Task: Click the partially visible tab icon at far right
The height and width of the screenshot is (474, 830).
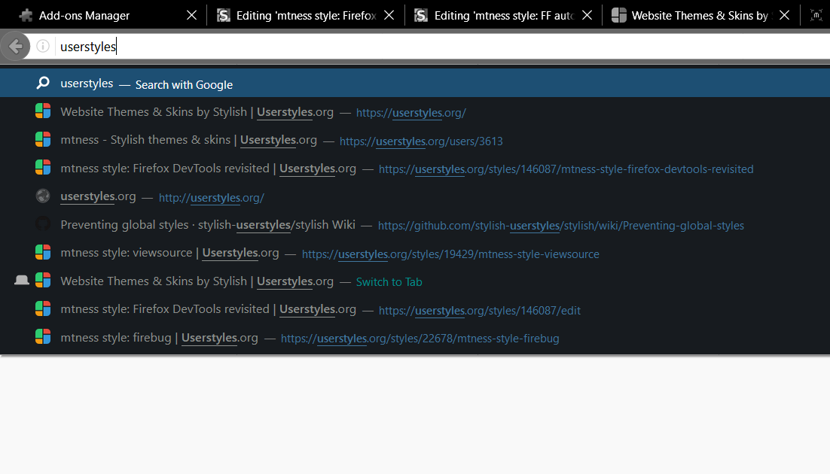Action: tap(816, 15)
